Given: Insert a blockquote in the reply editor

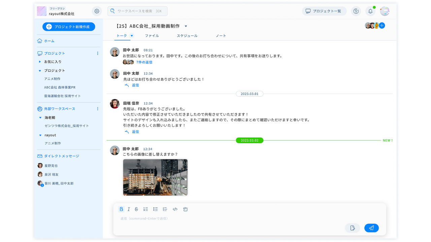Looking at the screenshot, I should [165, 209].
